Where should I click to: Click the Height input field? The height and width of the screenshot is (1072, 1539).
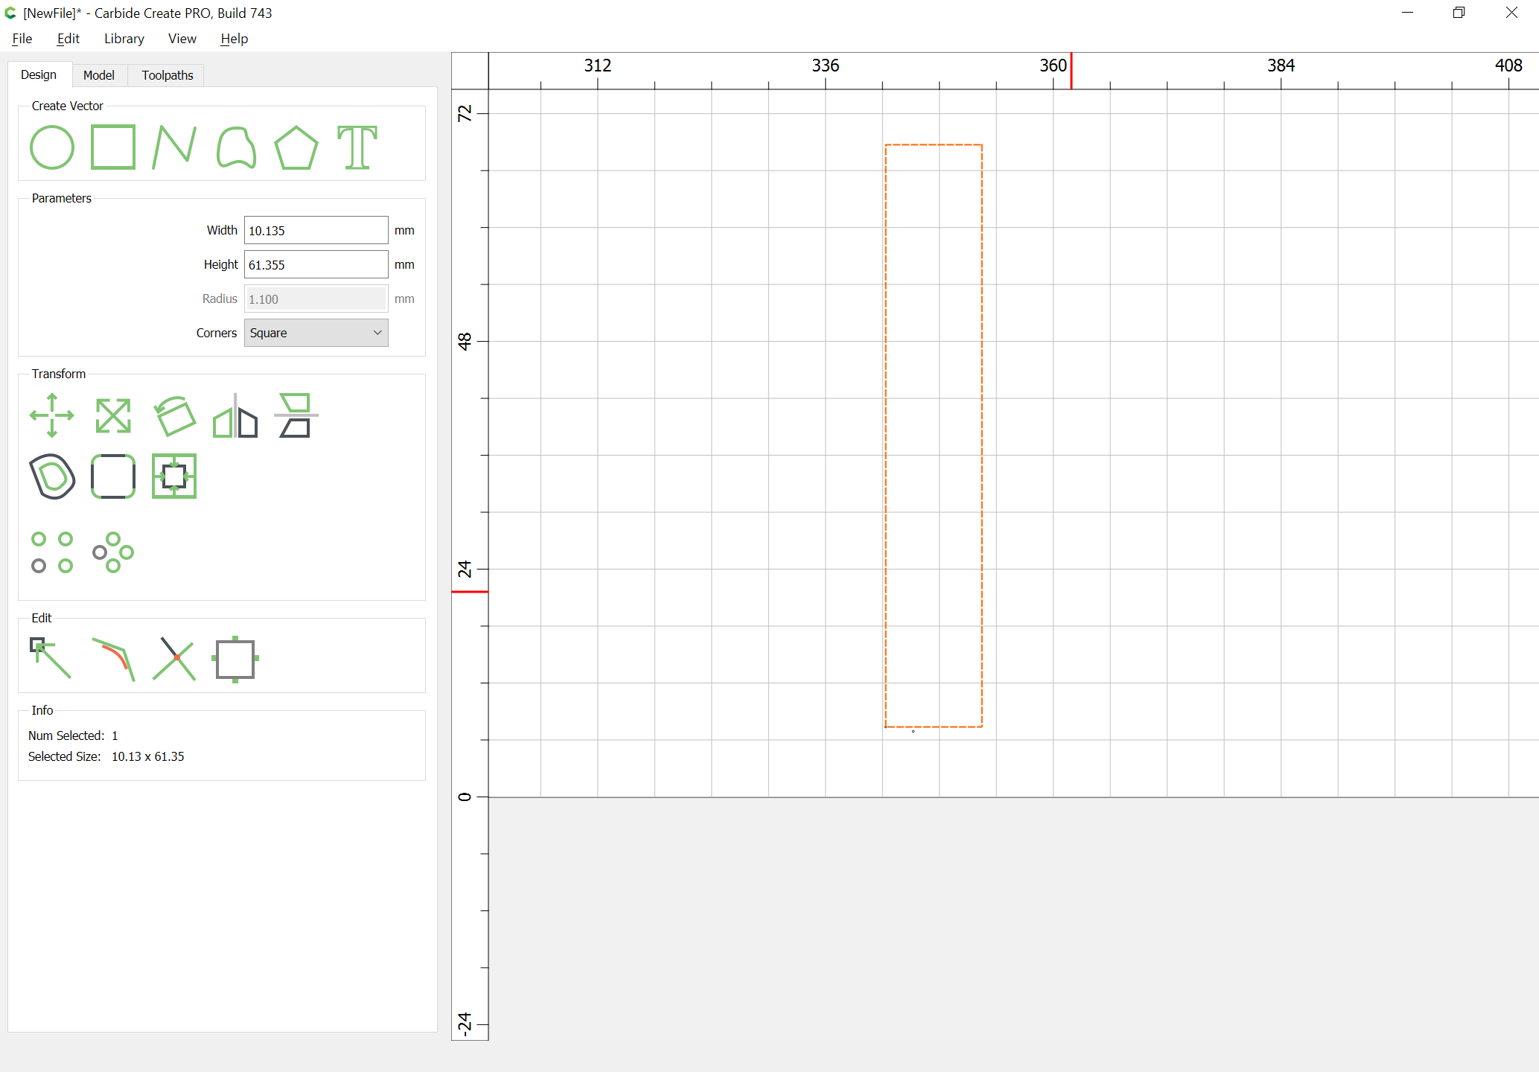pyautogui.click(x=316, y=265)
